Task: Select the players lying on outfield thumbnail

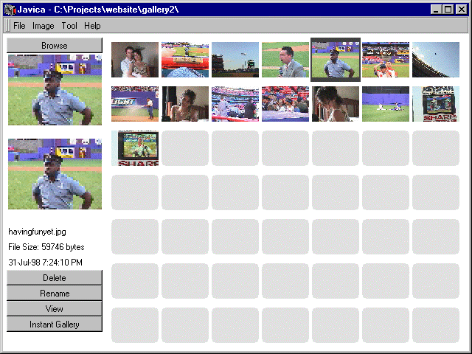Action: [x=386, y=104]
